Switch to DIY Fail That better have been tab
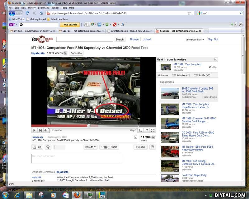Screen dimensions: 249x199 pos(81,31)
